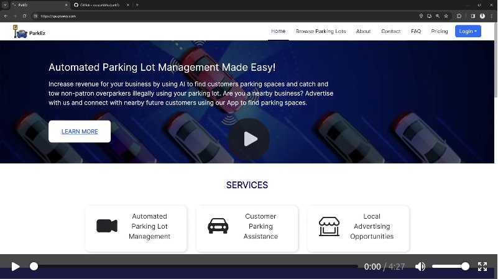This screenshot has width=498, height=279.
Task: Click the ParkEz logo in the navbar
Action: click(x=28, y=31)
